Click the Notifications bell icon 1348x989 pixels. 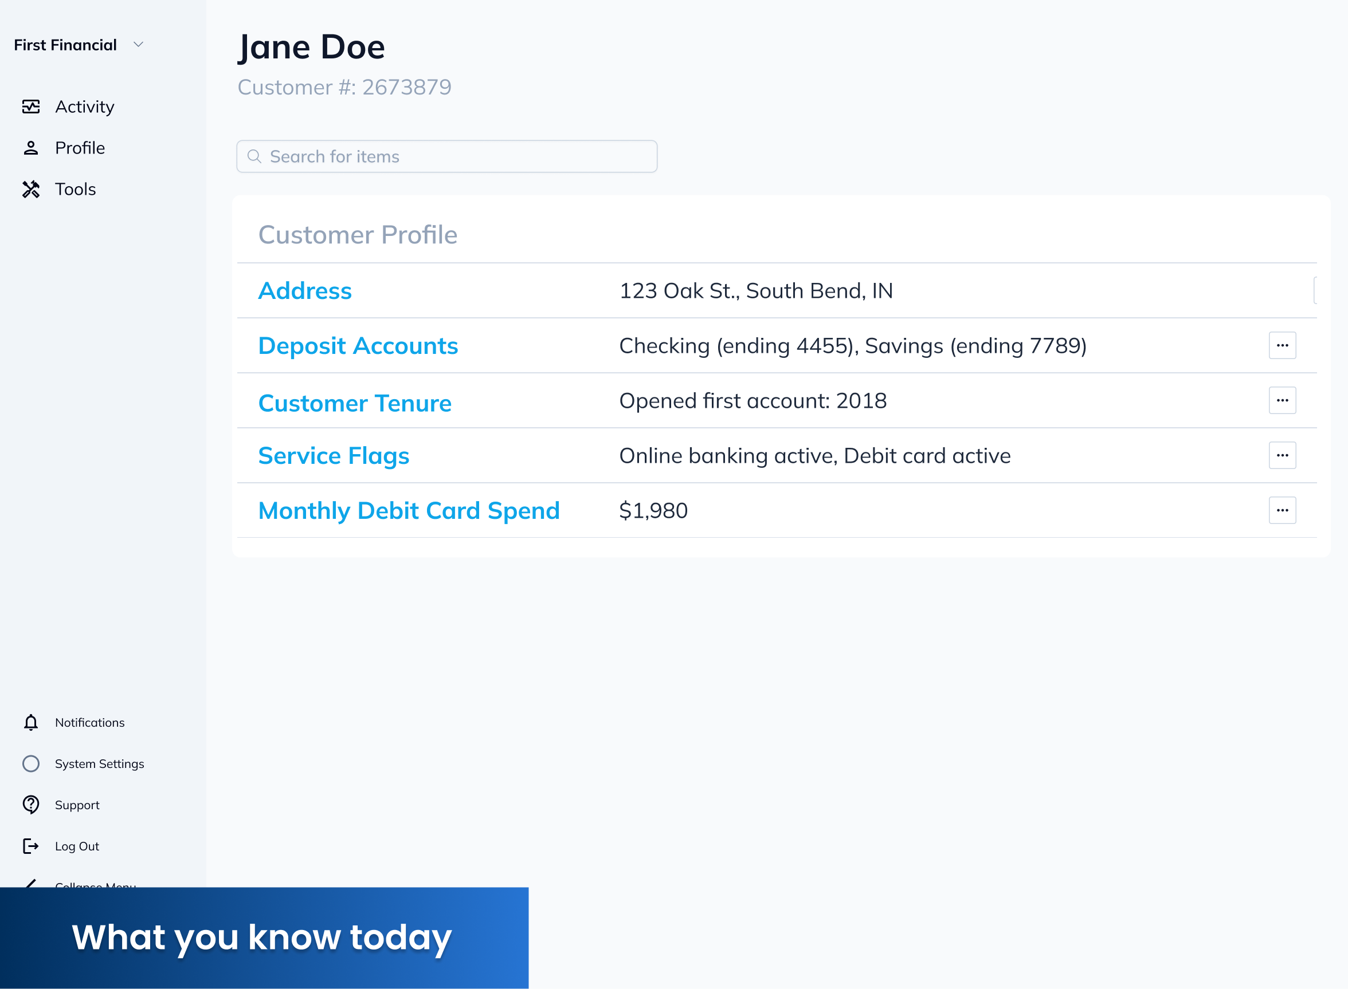click(x=30, y=723)
